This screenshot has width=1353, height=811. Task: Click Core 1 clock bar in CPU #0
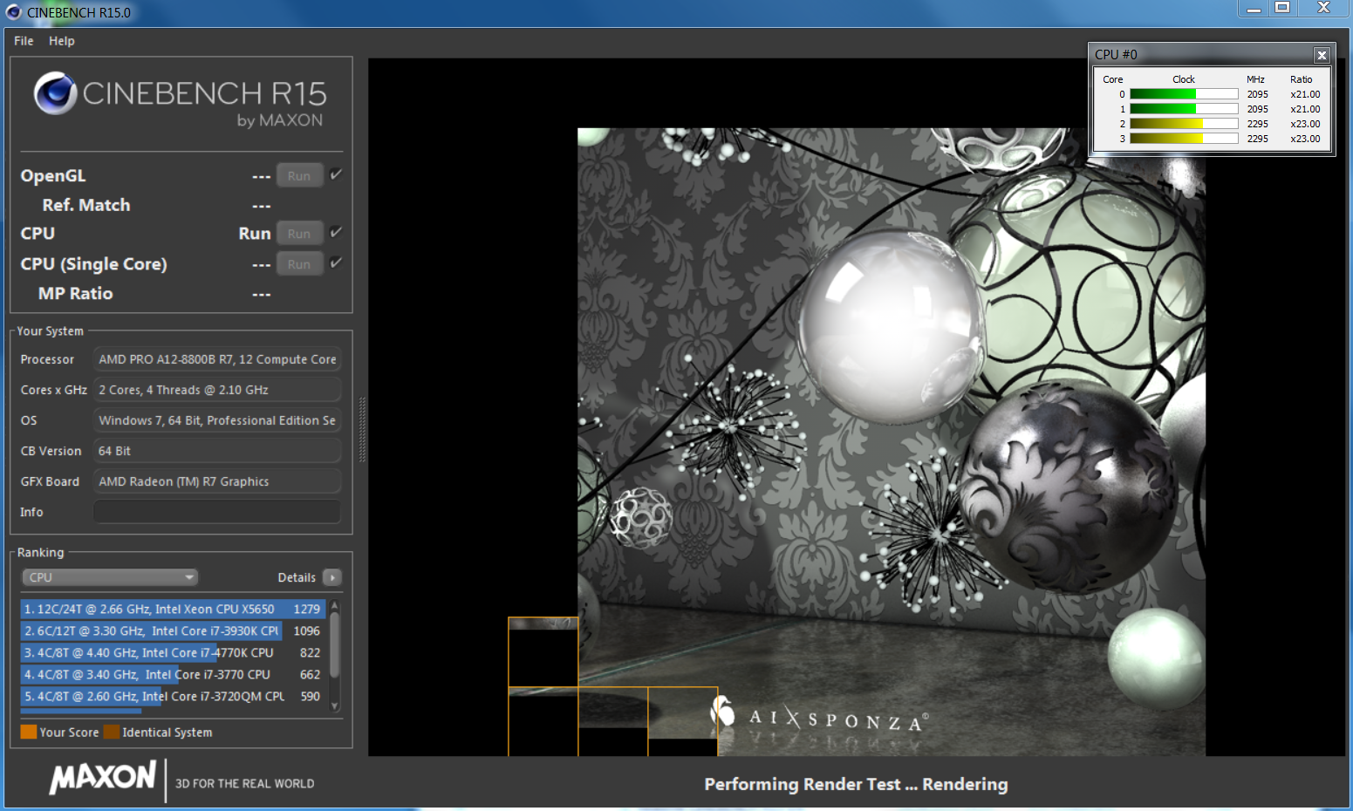1184,109
